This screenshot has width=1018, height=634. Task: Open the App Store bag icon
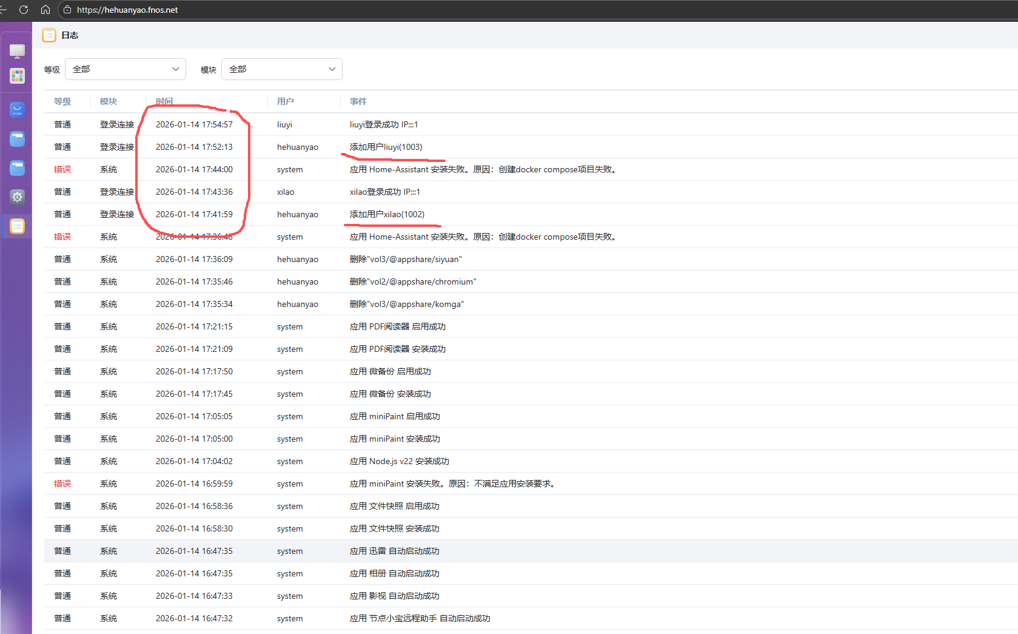[17, 110]
